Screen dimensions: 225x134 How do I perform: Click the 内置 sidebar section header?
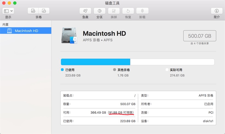click(5, 24)
